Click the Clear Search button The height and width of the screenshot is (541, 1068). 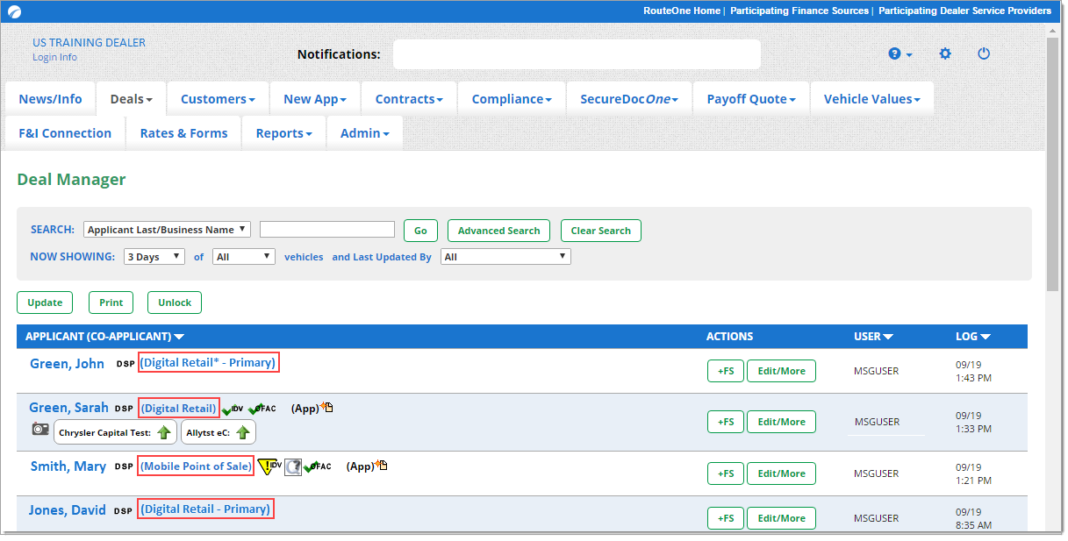click(601, 231)
